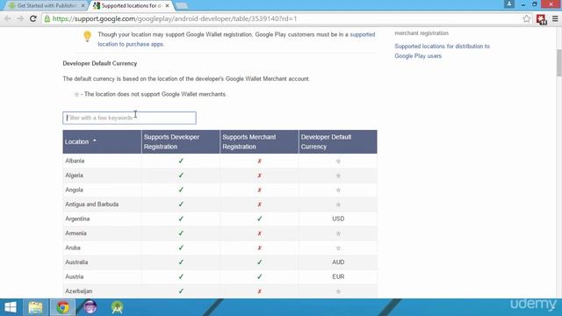Click the green padlock in the address bar
562x316 pixels.
(47, 18)
